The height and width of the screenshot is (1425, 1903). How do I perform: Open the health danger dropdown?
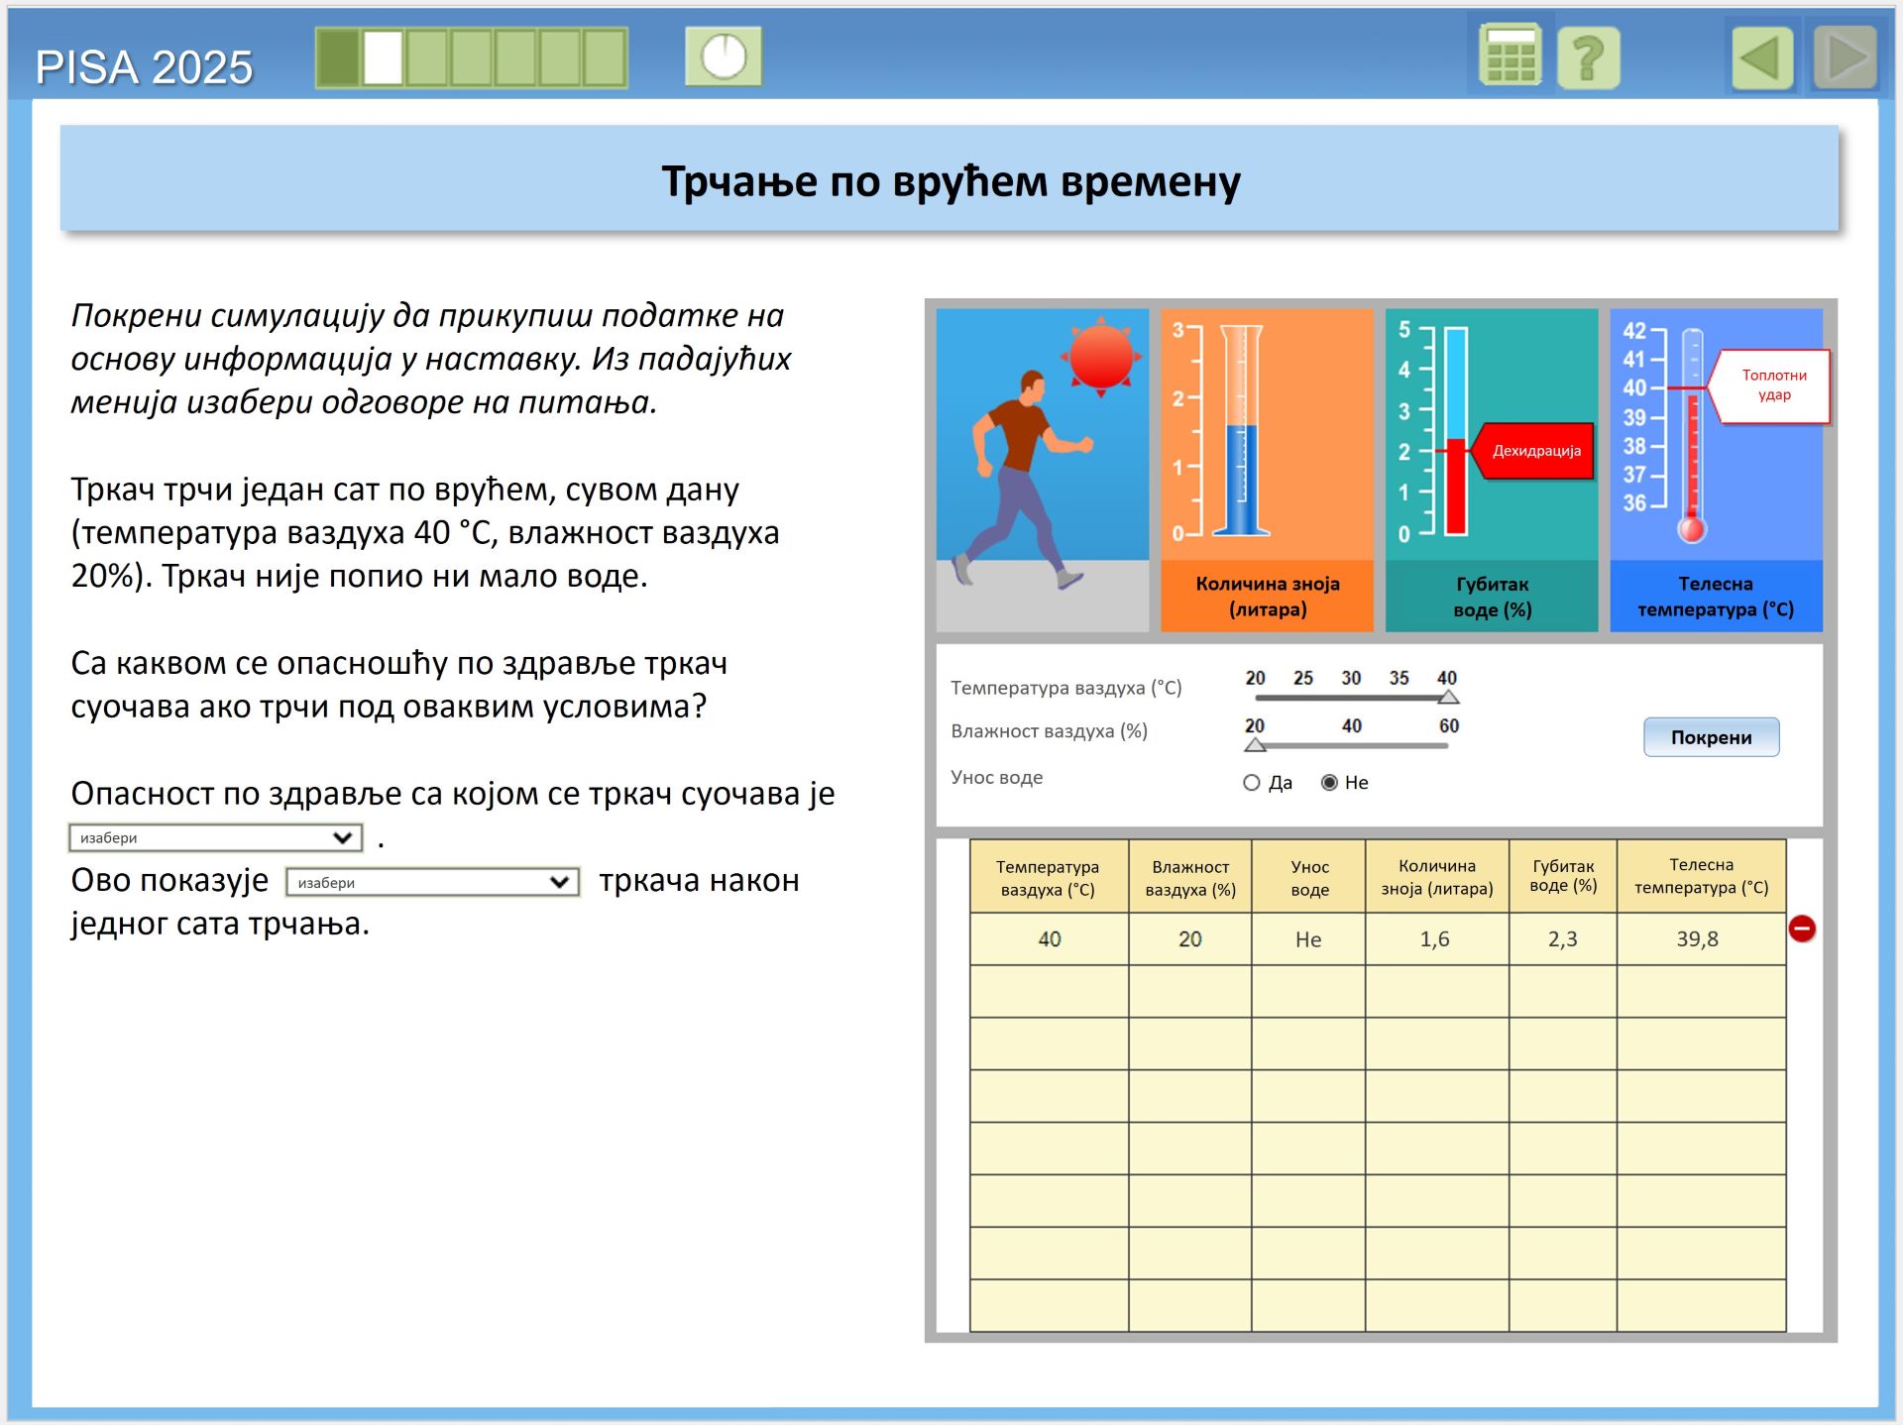pyautogui.click(x=215, y=838)
